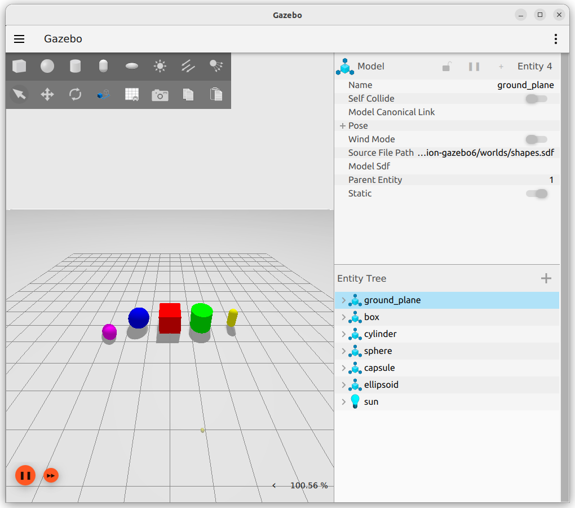The image size is (575, 508).
Task: Click the Source File Path value
Action: point(485,153)
